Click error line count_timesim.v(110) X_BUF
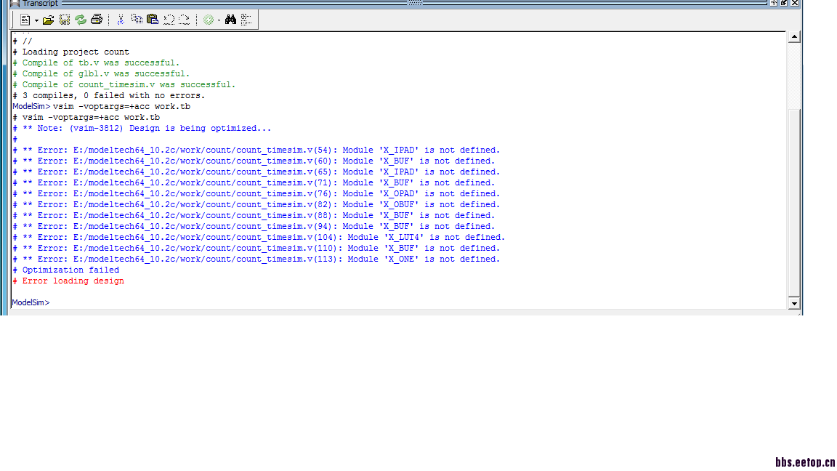Image resolution: width=837 pixels, height=471 pixels. (x=256, y=249)
